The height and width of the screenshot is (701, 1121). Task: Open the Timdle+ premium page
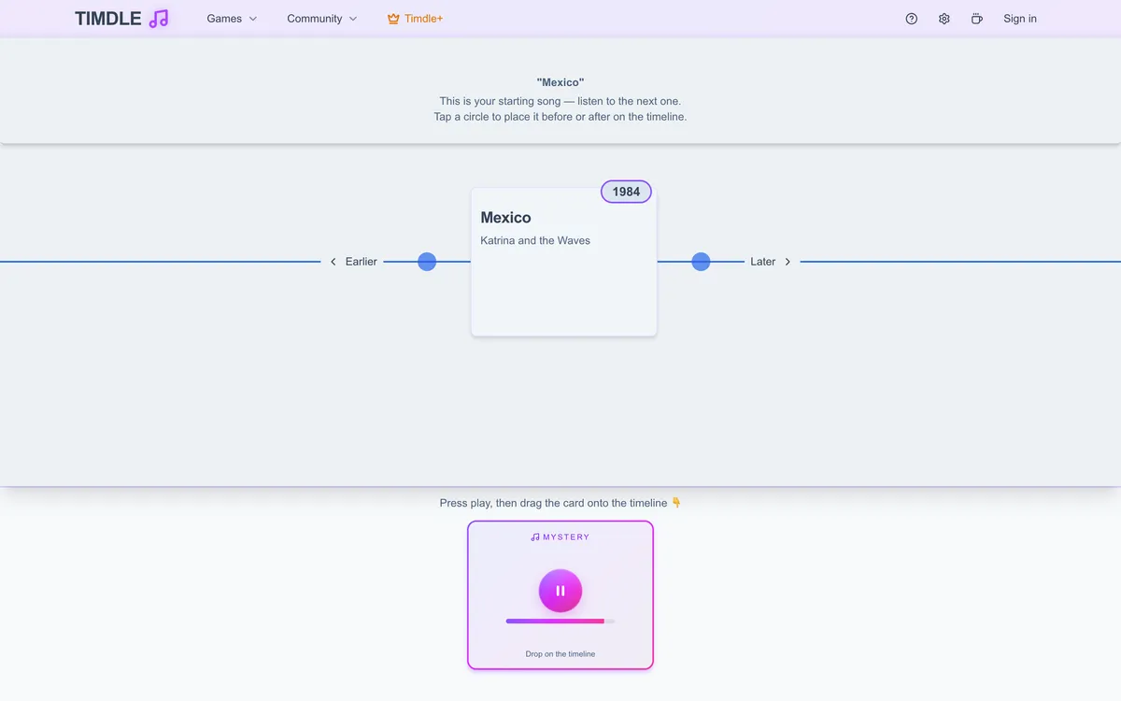tap(415, 19)
